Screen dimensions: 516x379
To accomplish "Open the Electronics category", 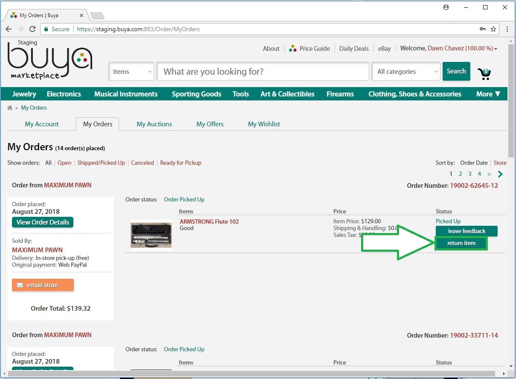I will (x=64, y=94).
